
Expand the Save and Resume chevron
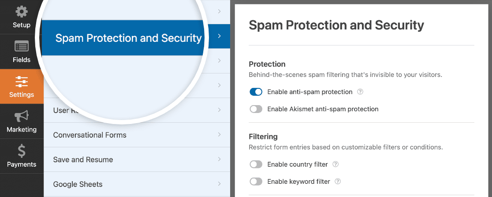click(x=219, y=160)
